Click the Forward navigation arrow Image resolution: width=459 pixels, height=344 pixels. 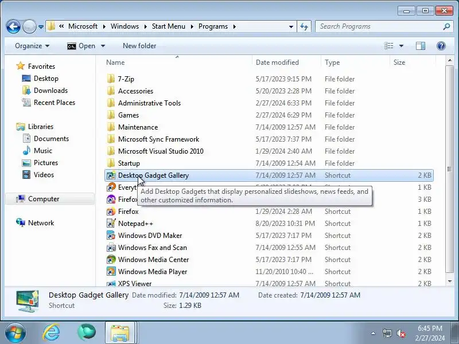pyautogui.click(x=29, y=26)
